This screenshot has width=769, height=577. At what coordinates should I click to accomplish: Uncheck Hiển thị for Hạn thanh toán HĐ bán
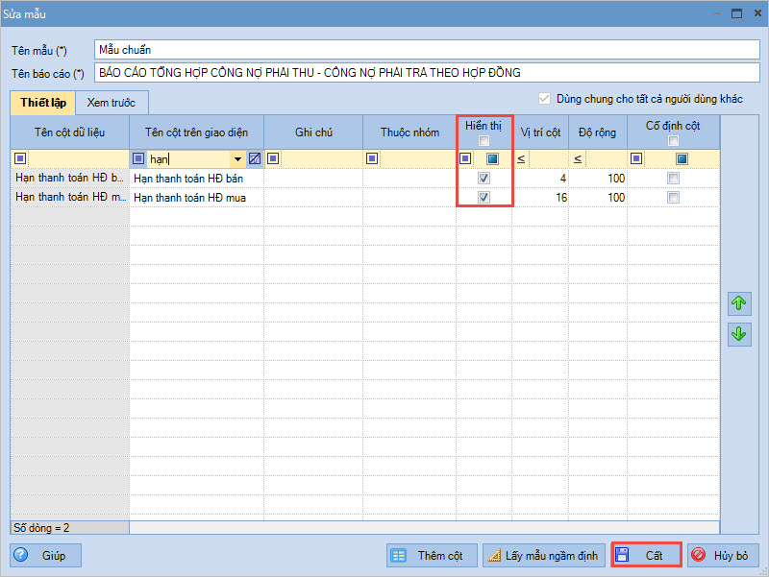(x=484, y=179)
